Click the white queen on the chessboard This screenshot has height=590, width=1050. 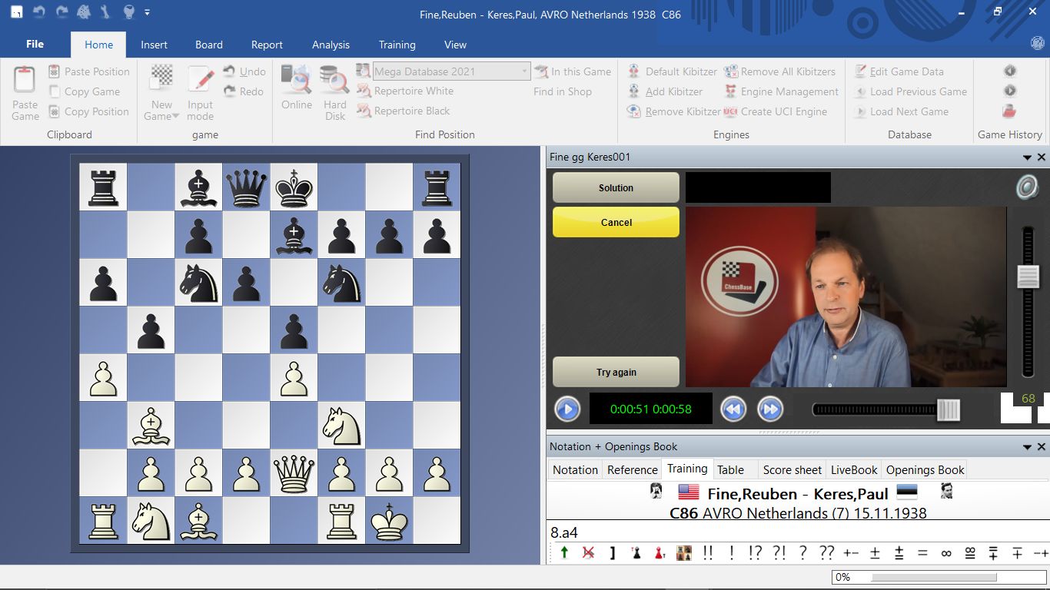294,472
